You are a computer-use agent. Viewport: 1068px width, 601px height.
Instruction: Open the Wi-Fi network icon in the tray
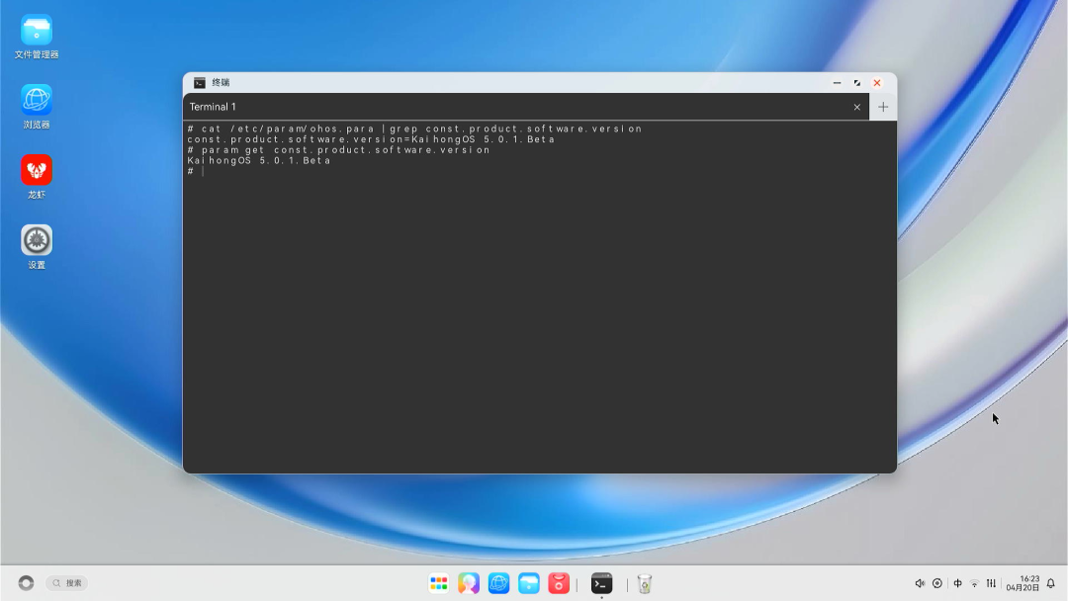[x=975, y=584]
